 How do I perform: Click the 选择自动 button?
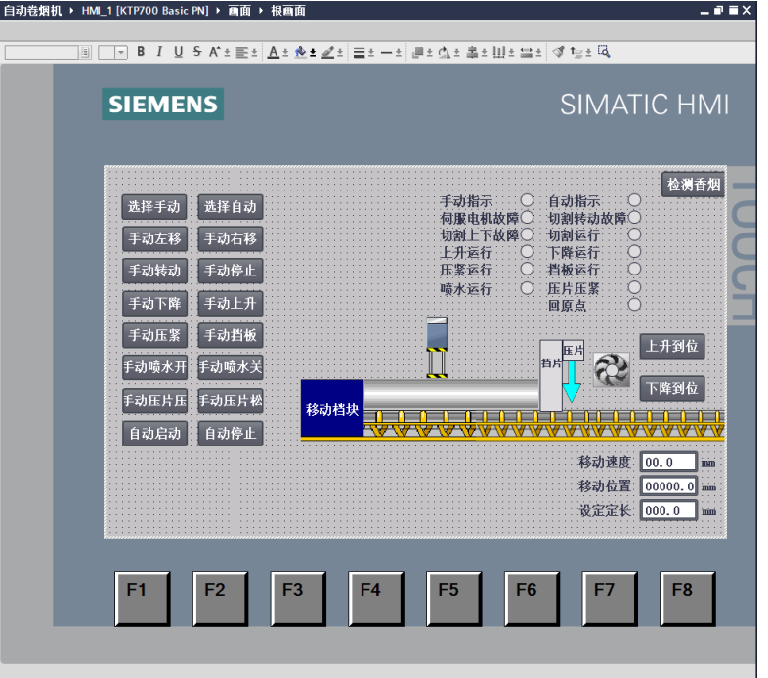(x=231, y=207)
